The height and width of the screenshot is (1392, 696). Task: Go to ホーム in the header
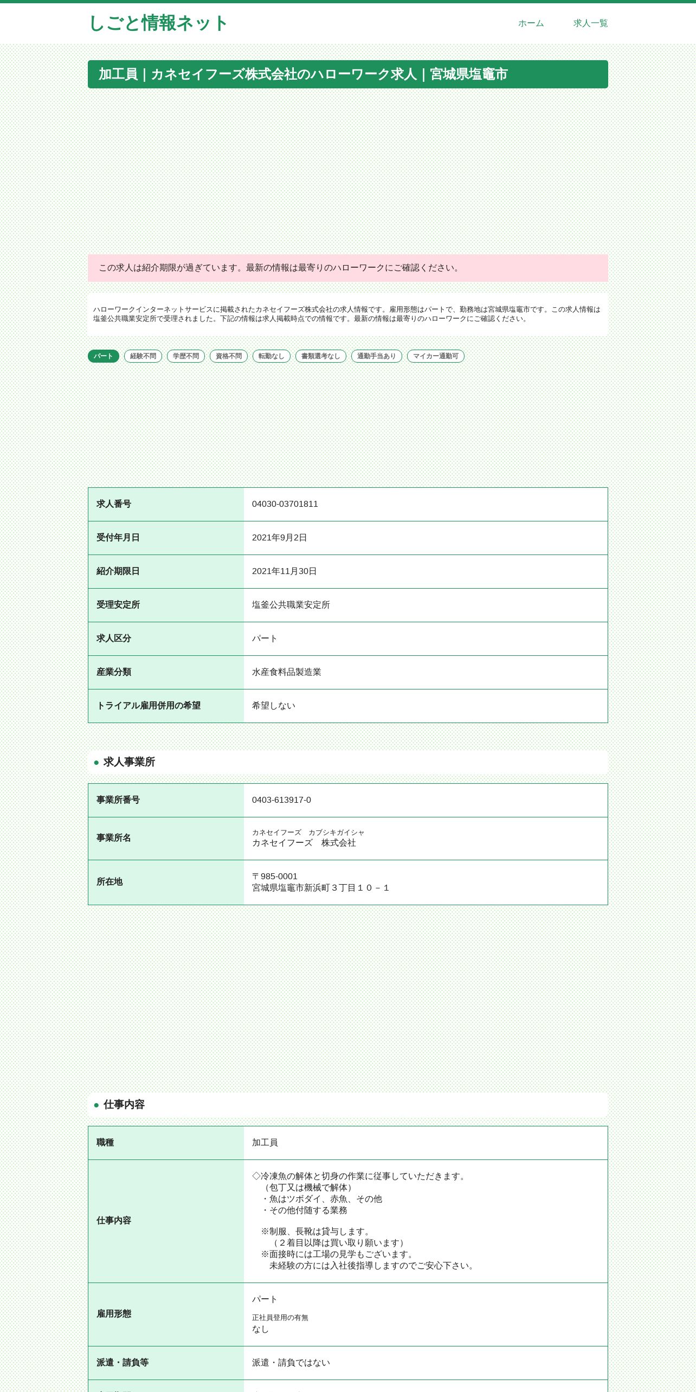[x=531, y=23]
